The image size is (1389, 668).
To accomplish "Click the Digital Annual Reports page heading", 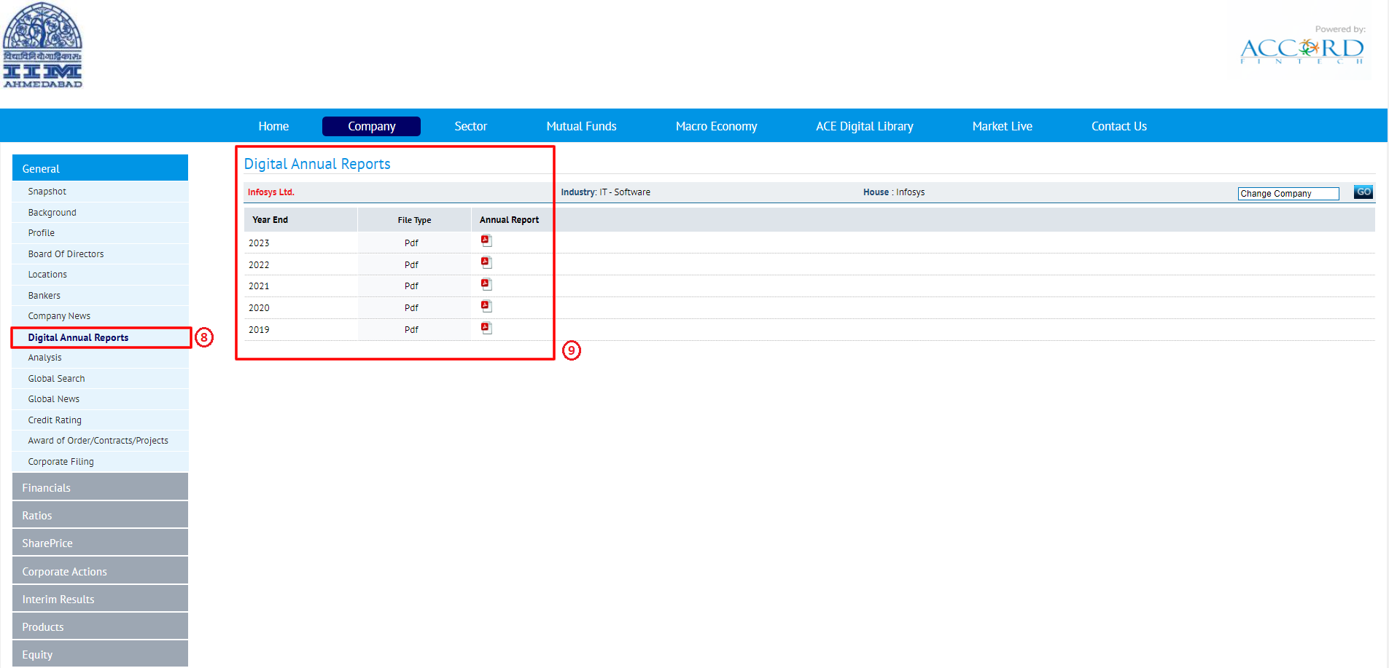I will pos(317,164).
